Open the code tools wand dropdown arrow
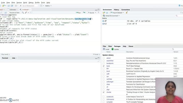This screenshot has width=183, height=103. click(x=28, y=13)
